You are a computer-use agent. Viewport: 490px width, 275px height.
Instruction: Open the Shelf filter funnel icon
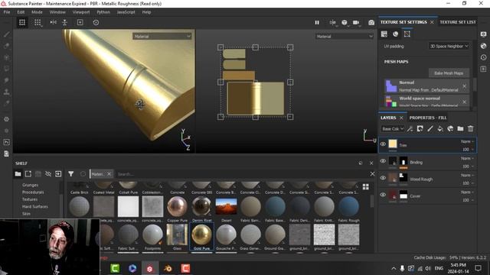coord(71,174)
